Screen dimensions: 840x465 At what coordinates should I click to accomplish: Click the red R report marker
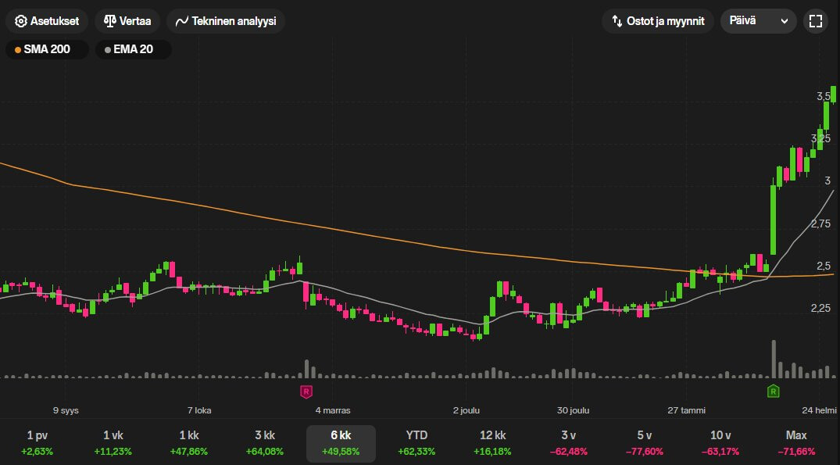[306, 391]
